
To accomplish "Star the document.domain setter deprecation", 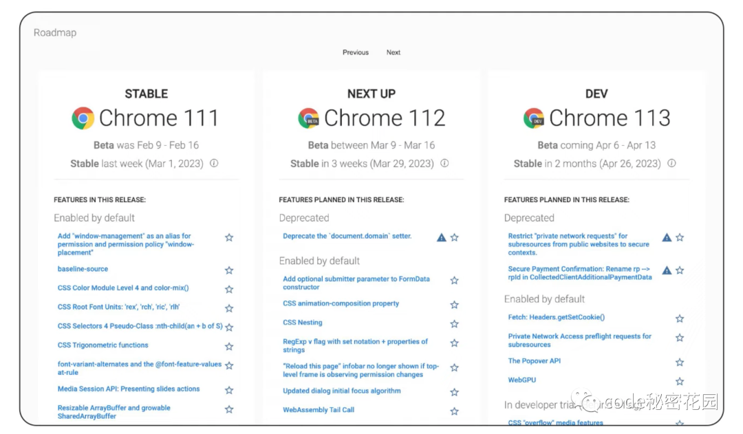I will (455, 237).
